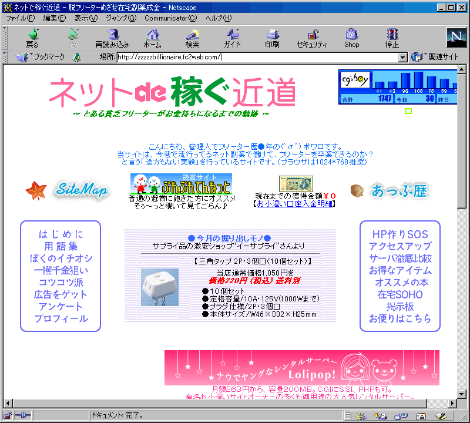
Task: Open the 編集(E) menu
Action: click(x=55, y=18)
